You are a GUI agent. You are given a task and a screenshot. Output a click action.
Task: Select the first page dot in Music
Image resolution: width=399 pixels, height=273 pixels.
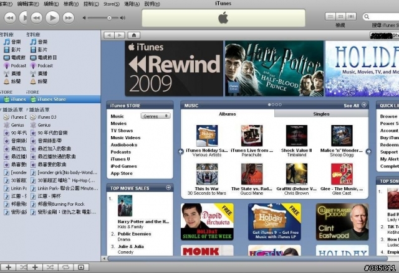[269, 104]
